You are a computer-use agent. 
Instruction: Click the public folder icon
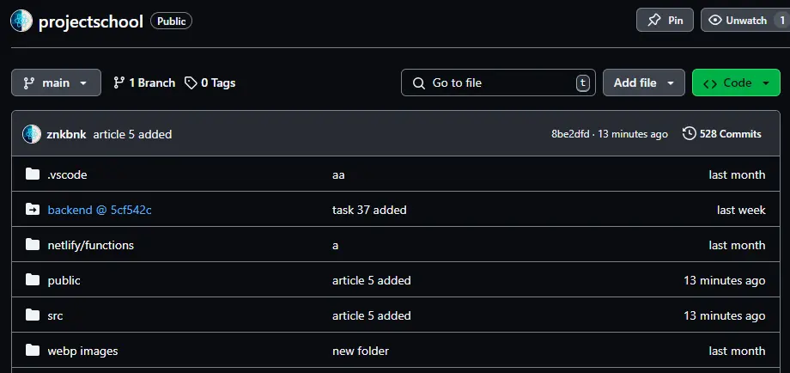(33, 280)
